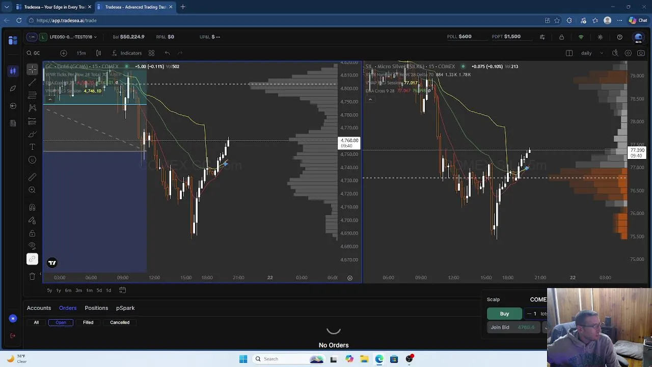Open chart settings next to camera
Image resolution: width=652 pixels, height=367 pixels.
pyautogui.click(x=628, y=53)
